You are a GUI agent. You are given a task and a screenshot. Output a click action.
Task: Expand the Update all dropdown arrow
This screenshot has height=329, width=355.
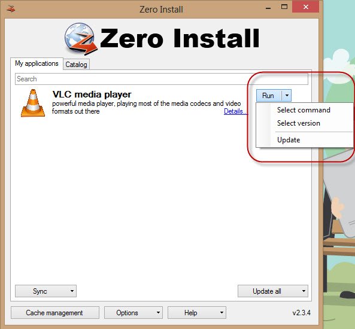[x=304, y=291]
